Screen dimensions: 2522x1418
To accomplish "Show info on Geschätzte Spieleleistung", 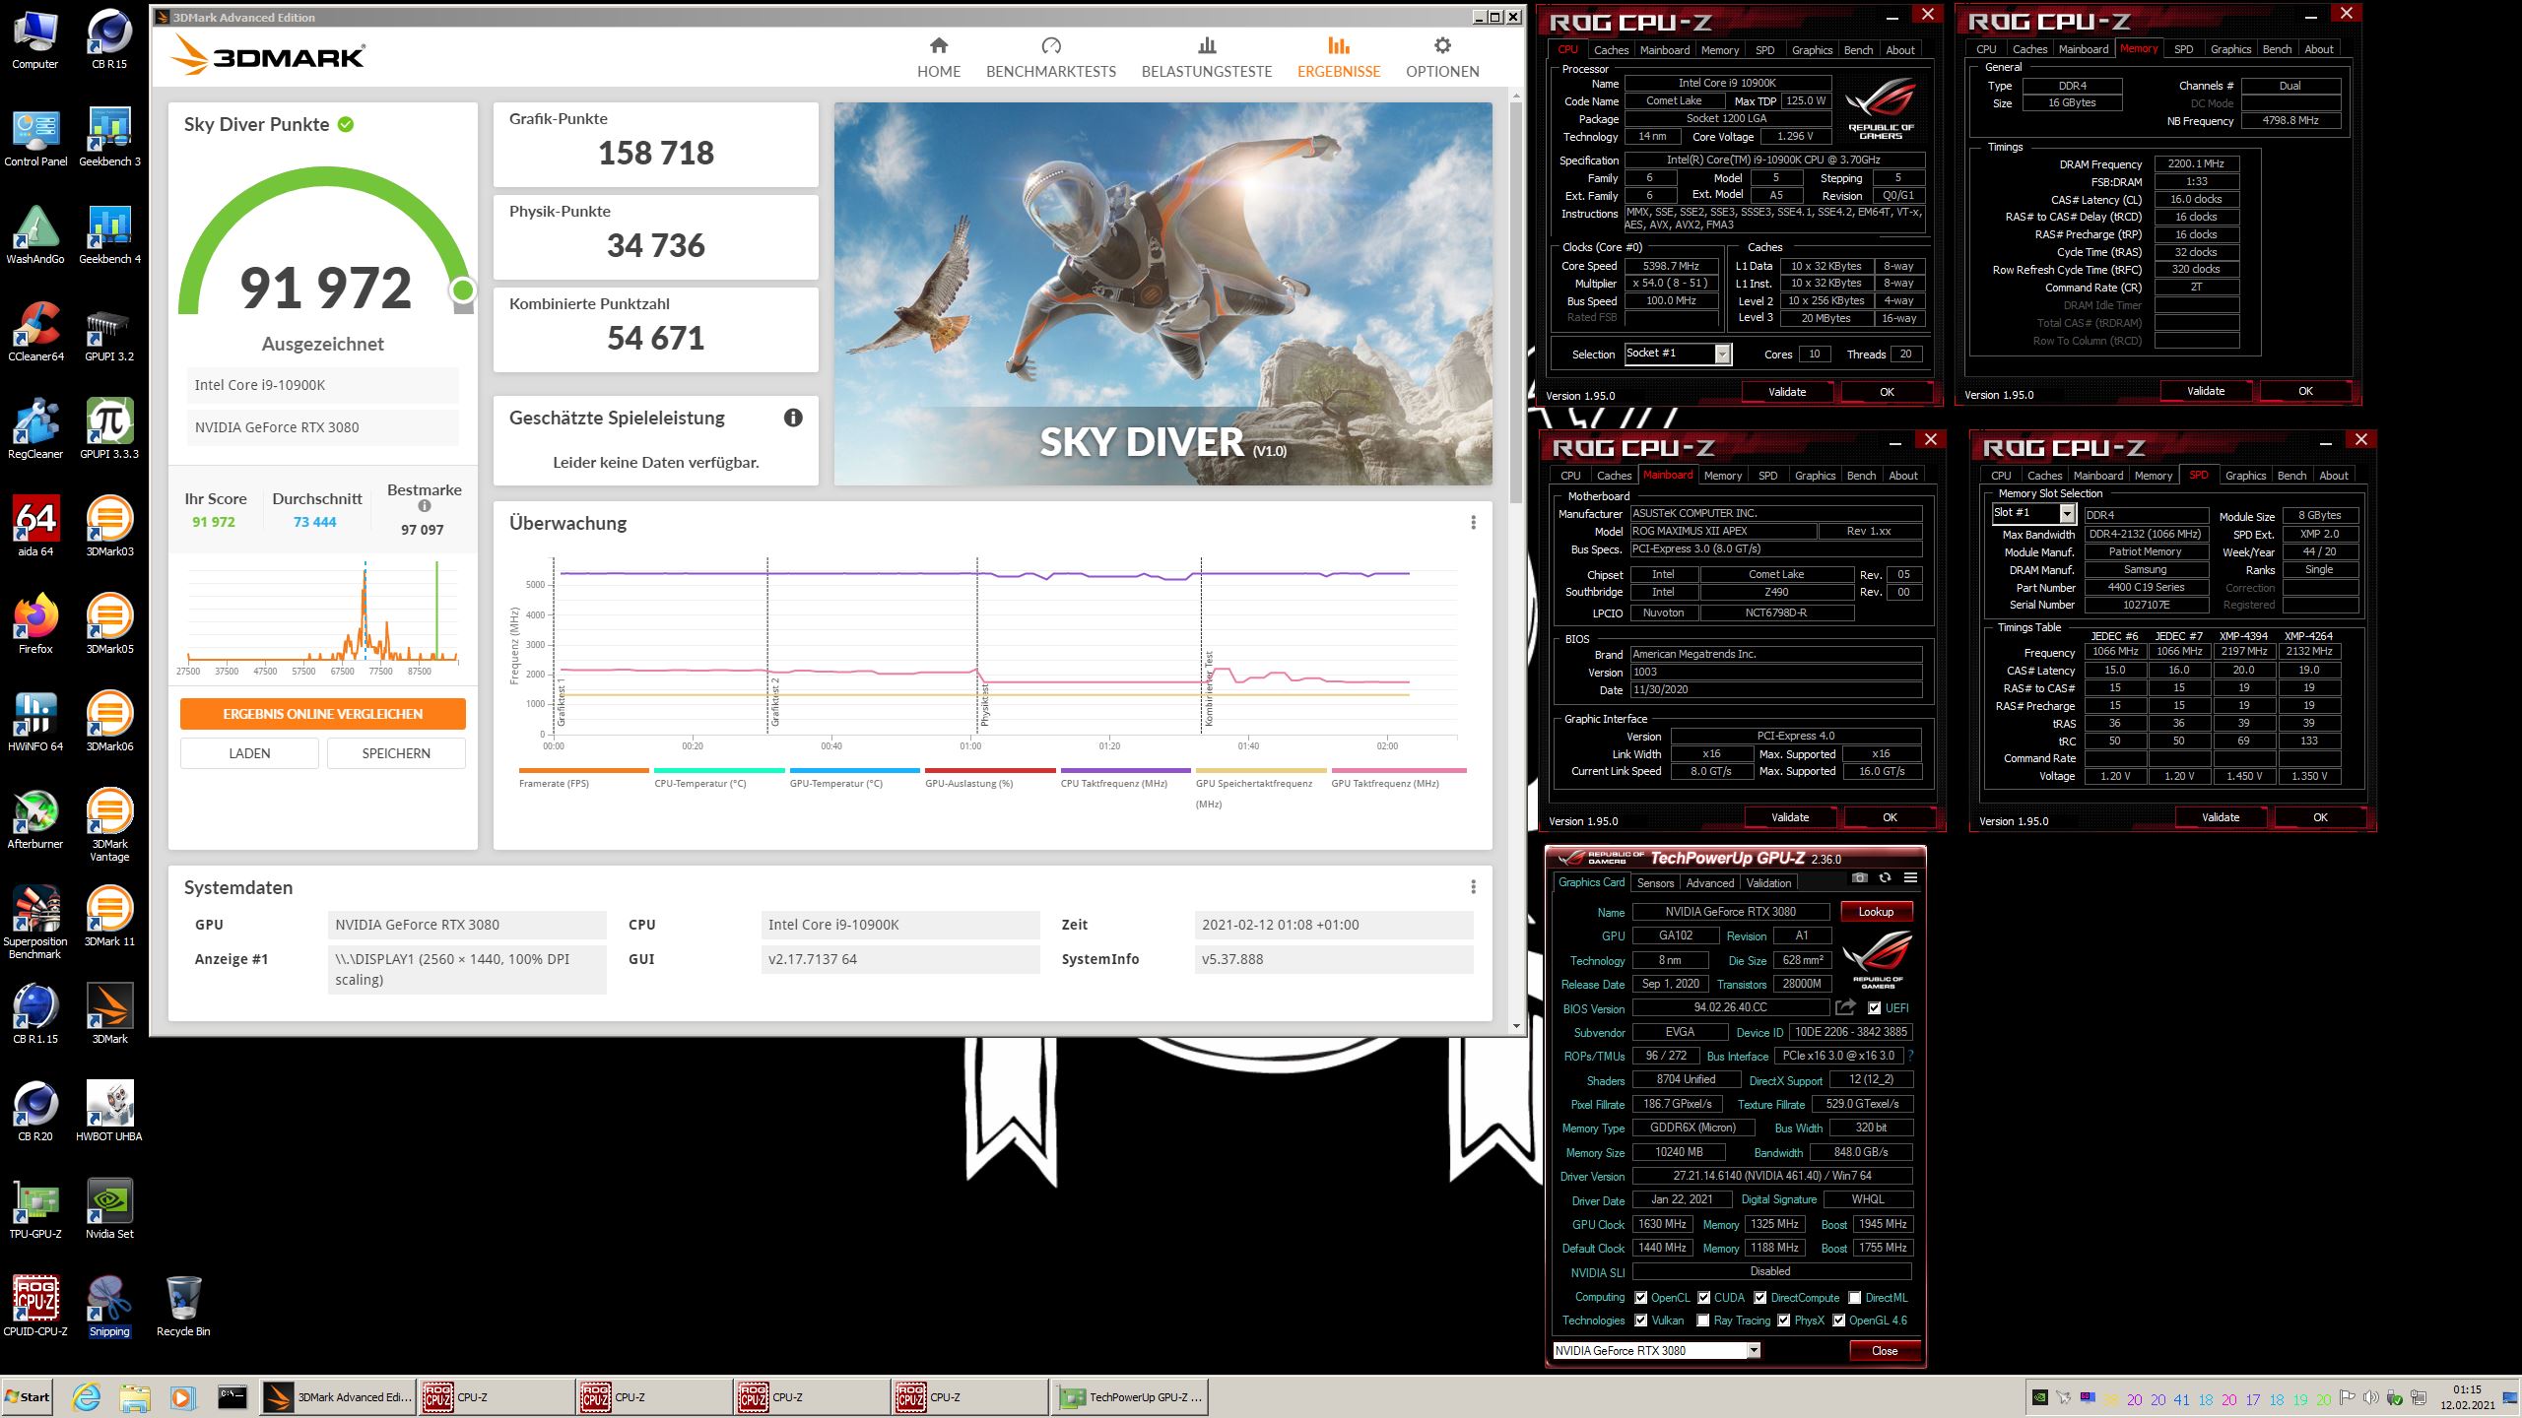I will click(793, 418).
